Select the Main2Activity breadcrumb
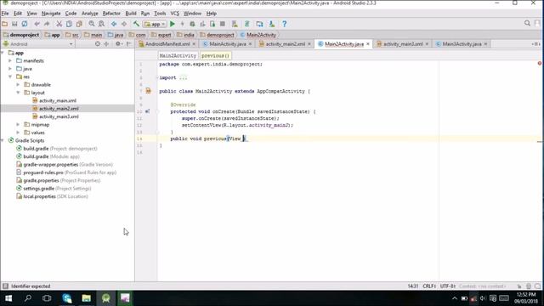Viewport: 544px width, 306px height. (x=258, y=35)
